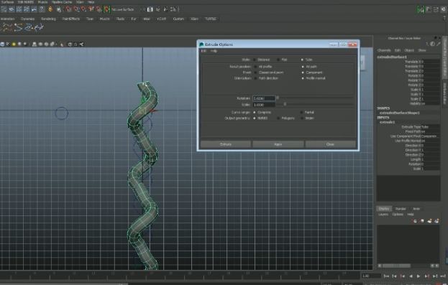Open the Options menu in the Layer Editor

pyautogui.click(x=398, y=214)
